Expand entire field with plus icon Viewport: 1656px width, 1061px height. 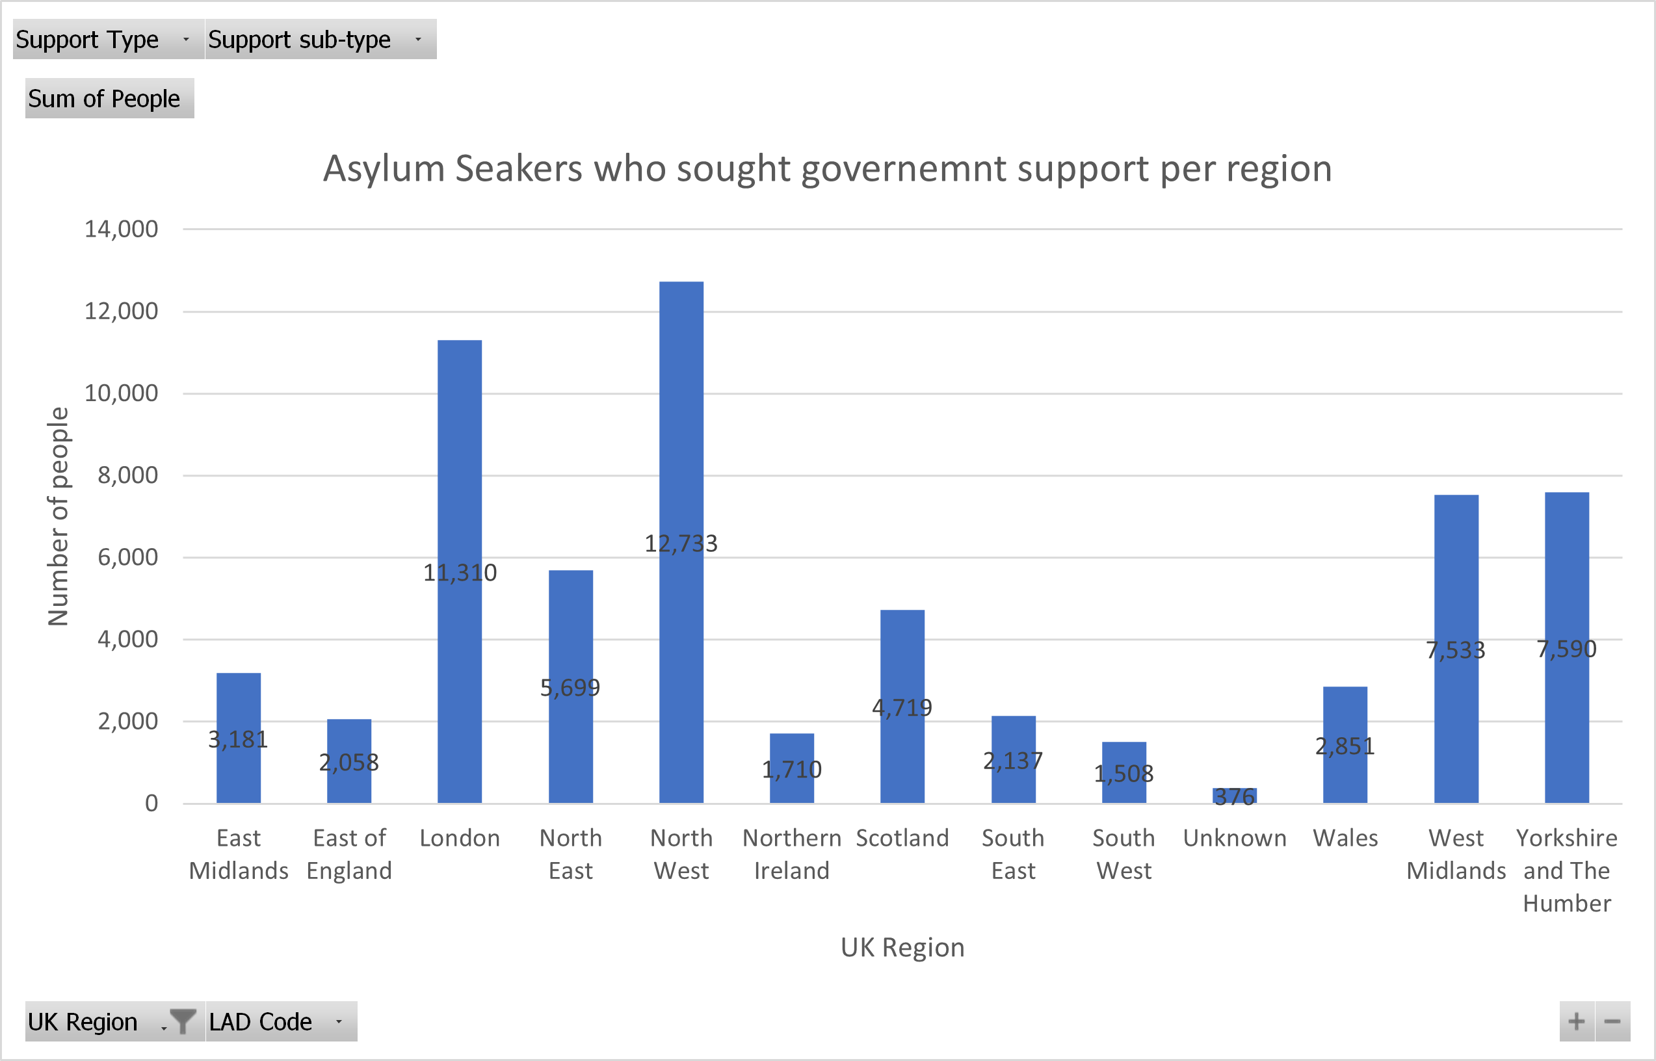pyautogui.click(x=1577, y=1021)
